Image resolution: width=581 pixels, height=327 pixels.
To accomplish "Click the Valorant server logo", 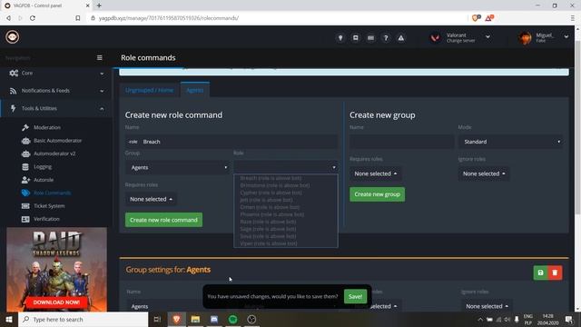I will pos(436,37).
